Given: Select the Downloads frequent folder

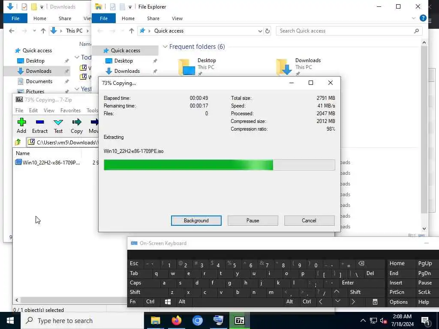Looking at the screenshot, I should [298, 66].
